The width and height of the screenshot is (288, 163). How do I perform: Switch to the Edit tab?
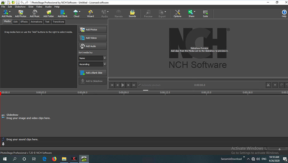(x=16, y=22)
